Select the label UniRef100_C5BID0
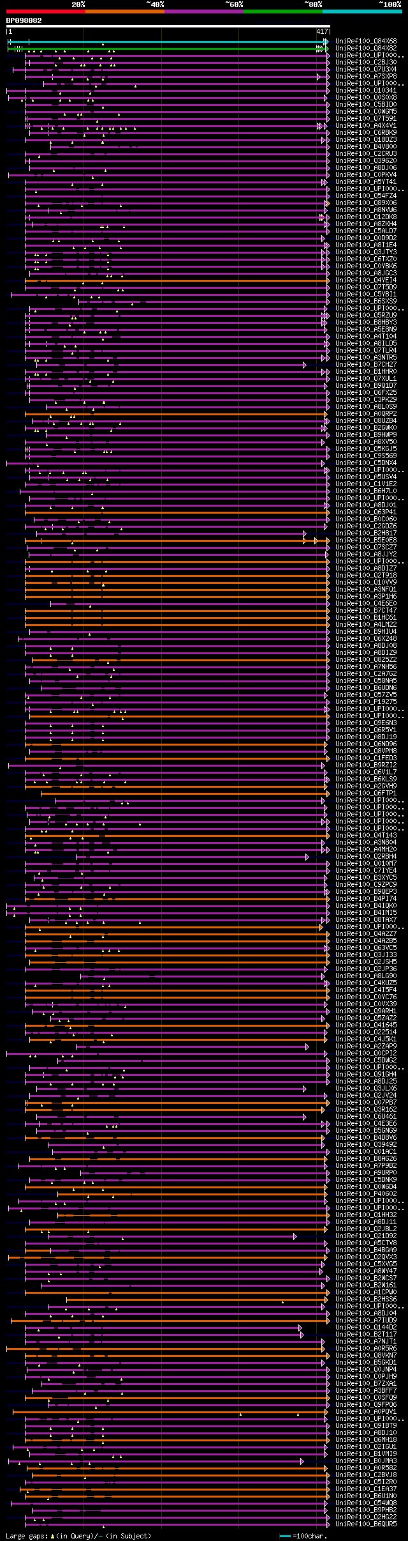Screen dimensions: 408x1541 pos(366,105)
